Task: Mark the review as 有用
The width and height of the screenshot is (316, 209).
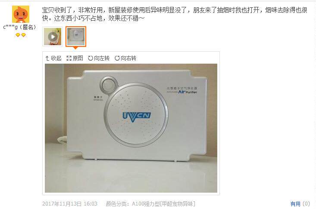Action: (x=295, y=204)
